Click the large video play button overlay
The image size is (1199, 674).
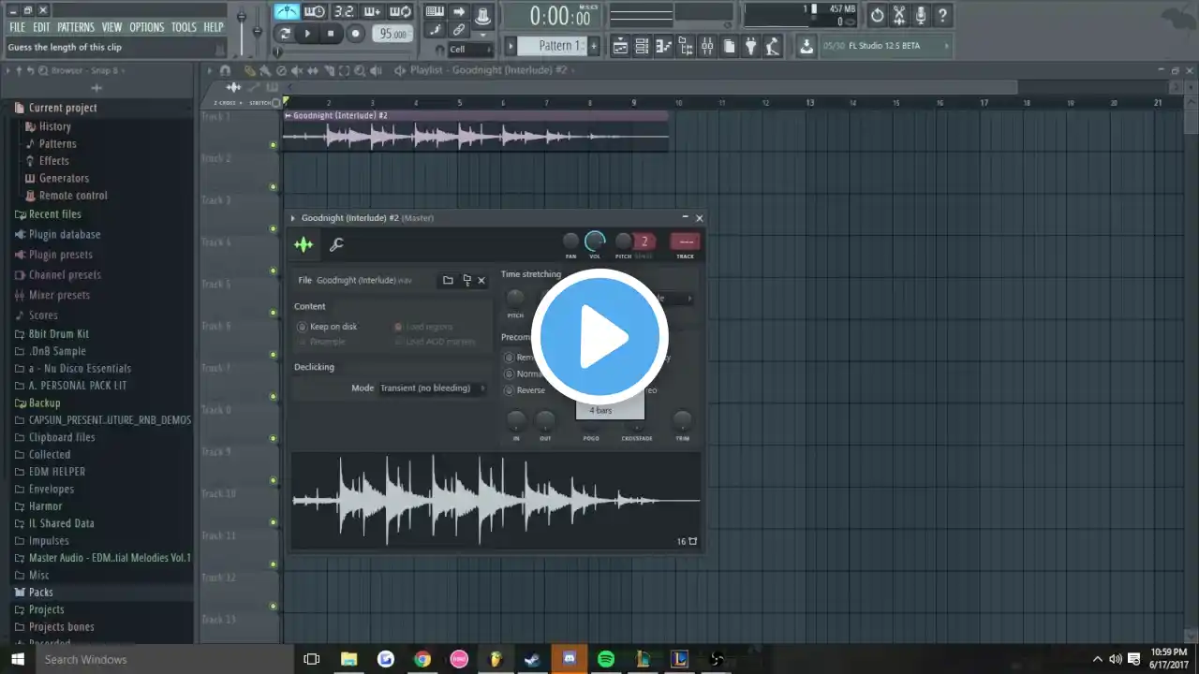pos(599,337)
